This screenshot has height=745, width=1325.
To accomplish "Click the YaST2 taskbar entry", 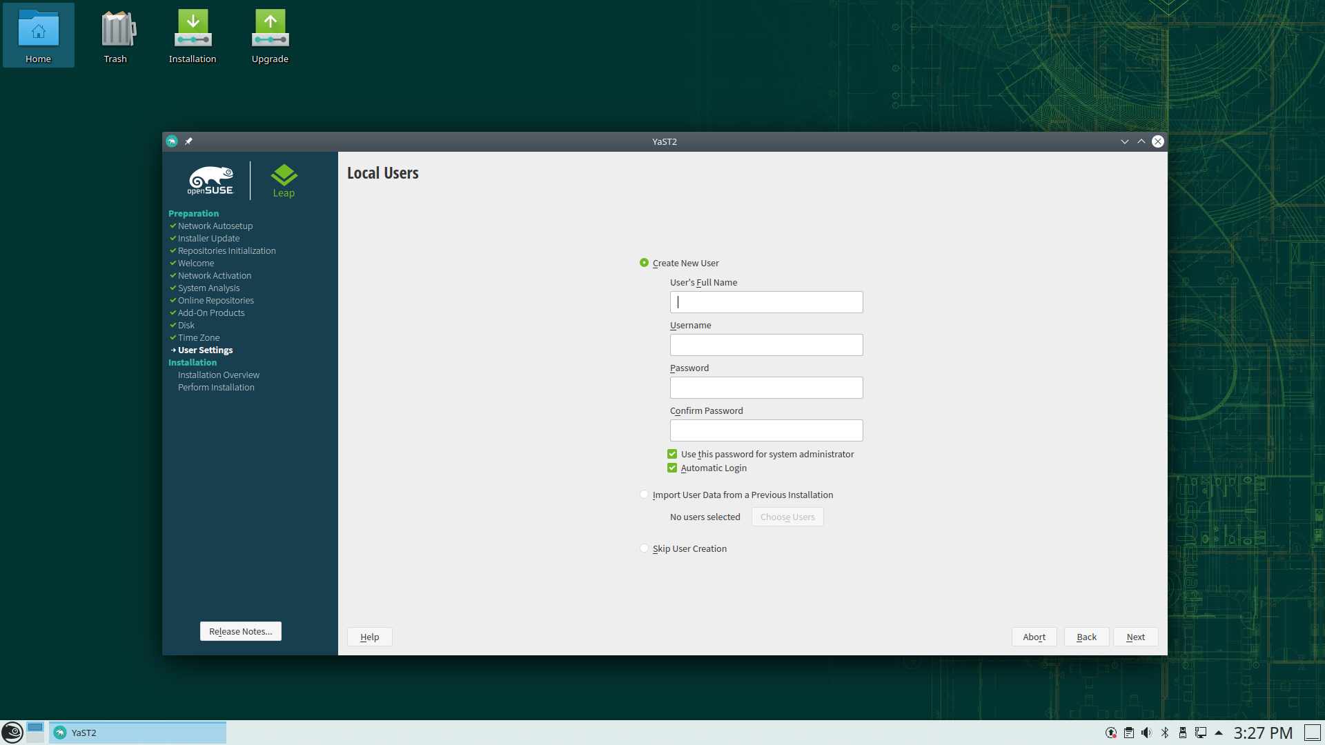I will 137,733.
